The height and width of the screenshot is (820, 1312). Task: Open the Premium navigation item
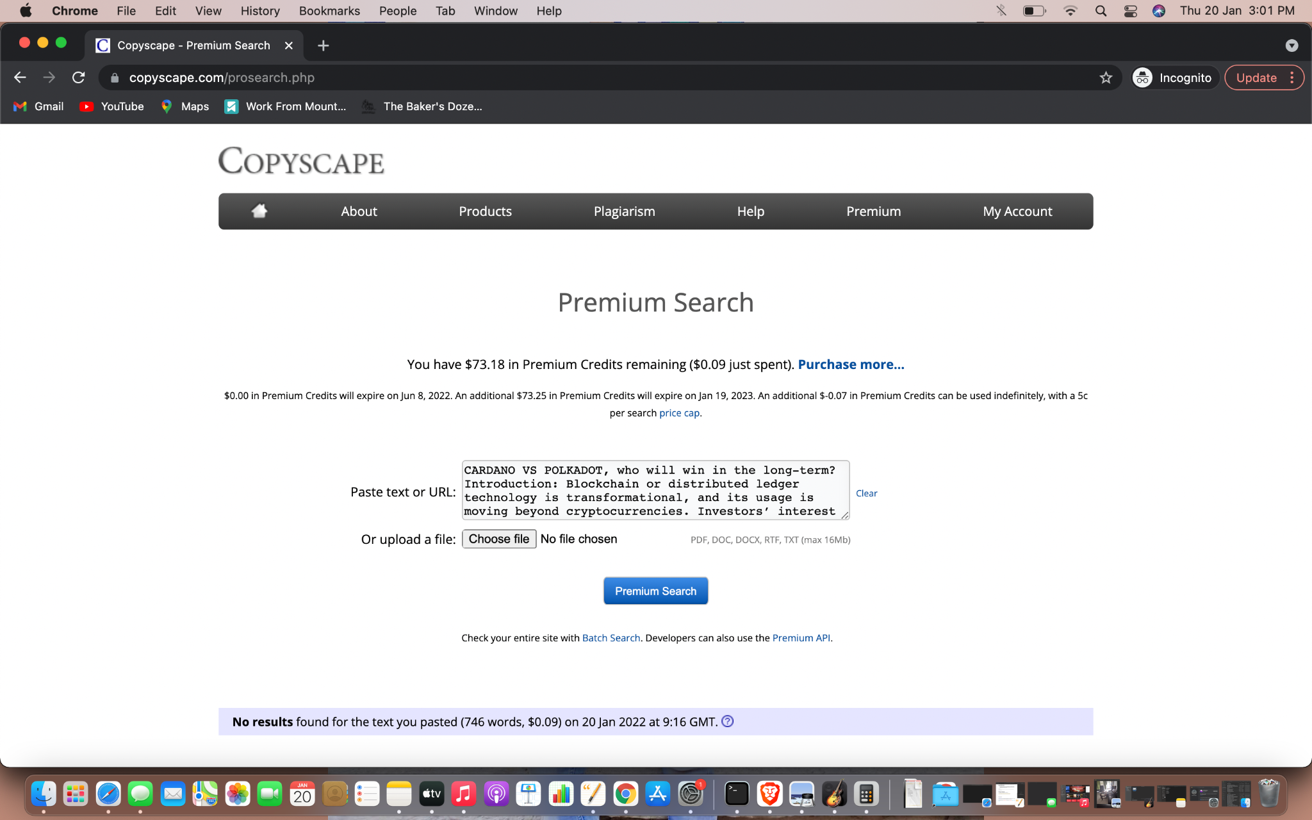point(873,211)
